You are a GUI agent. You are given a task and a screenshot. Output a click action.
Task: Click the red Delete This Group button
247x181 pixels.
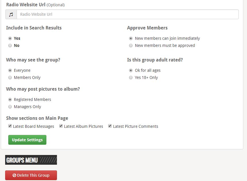coord(31,175)
